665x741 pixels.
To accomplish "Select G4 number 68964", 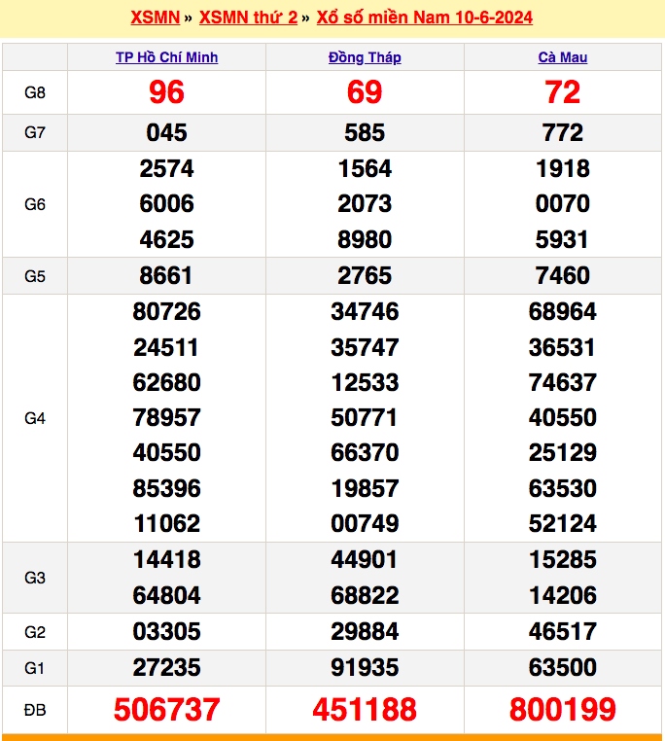I will (x=563, y=311).
